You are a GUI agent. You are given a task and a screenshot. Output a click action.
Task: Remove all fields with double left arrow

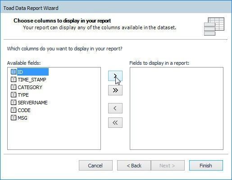point(115,122)
